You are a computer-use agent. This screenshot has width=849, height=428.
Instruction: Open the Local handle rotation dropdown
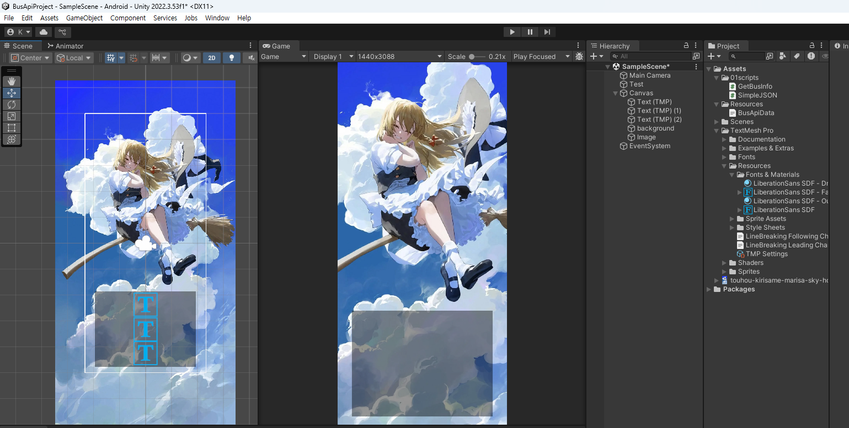coord(74,58)
